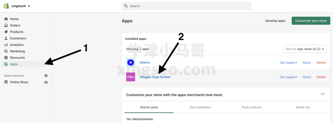Open Shogun Page Builder app
Screen dimensions: 333x123
pos(155,77)
